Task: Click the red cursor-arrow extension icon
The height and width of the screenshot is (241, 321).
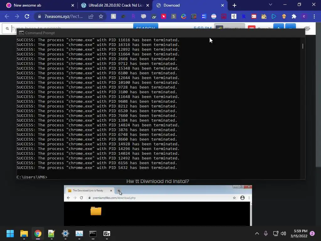Action: (x=164, y=16)
